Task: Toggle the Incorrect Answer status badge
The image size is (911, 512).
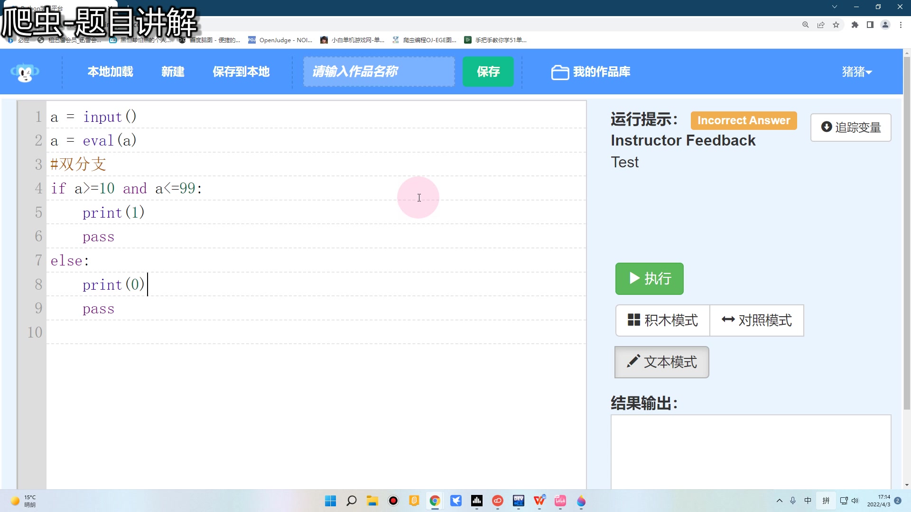Action: pyautogui.click(x=744, y=120)
